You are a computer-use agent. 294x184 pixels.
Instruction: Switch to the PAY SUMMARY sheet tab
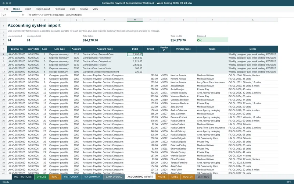[x=92, y=177]
